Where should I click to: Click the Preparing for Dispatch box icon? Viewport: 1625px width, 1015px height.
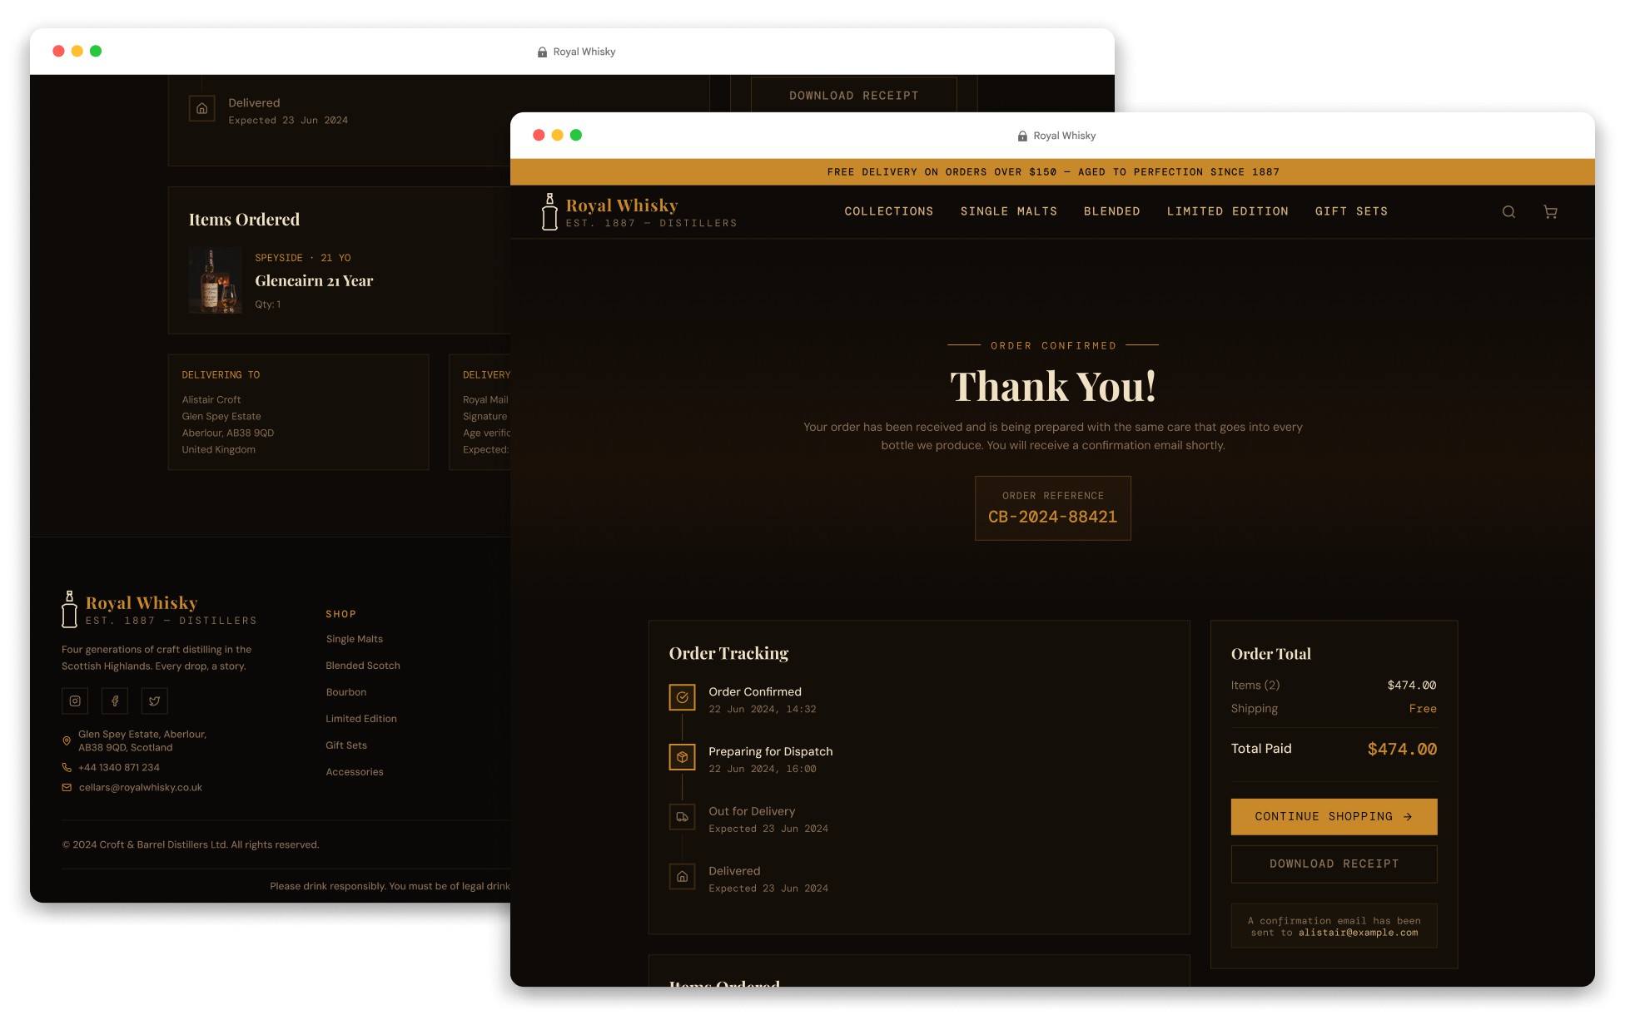pos(682,757)
